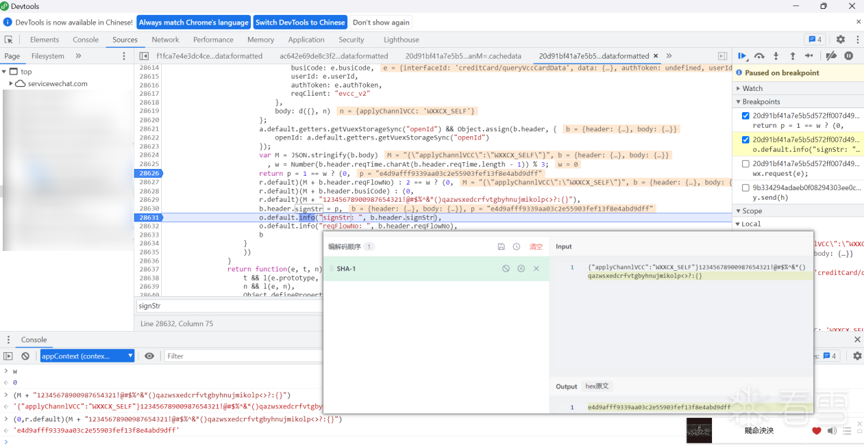864x448 pixels.
Task: Toggle breakpoint checkbox for 'return p = 1 == w'
Action: tap(746, 116)
